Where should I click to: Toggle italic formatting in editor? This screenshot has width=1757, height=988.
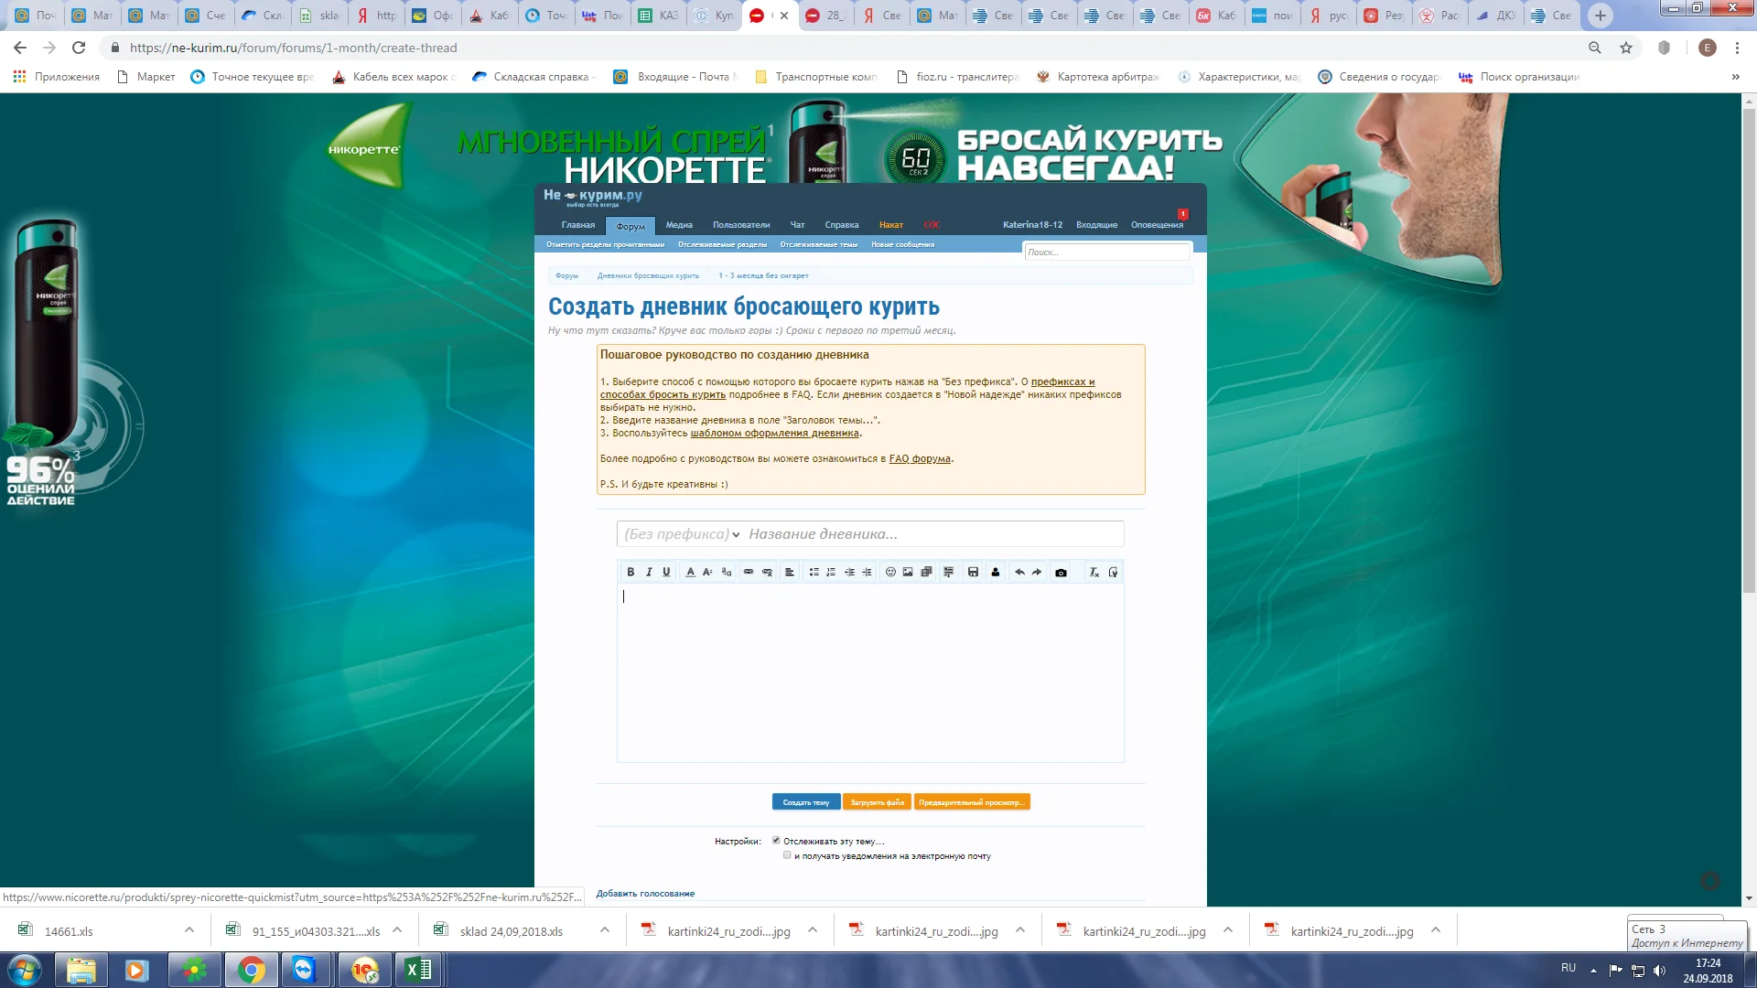[649, 572]
